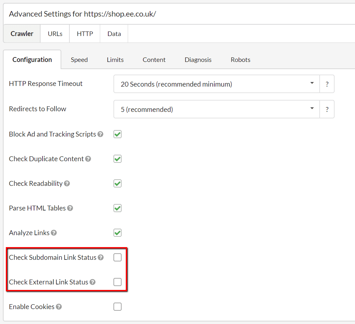Screen dimensions: 355x324
Task: Open Check Subdomain Link Status help icon
Action: click(101, 257)
